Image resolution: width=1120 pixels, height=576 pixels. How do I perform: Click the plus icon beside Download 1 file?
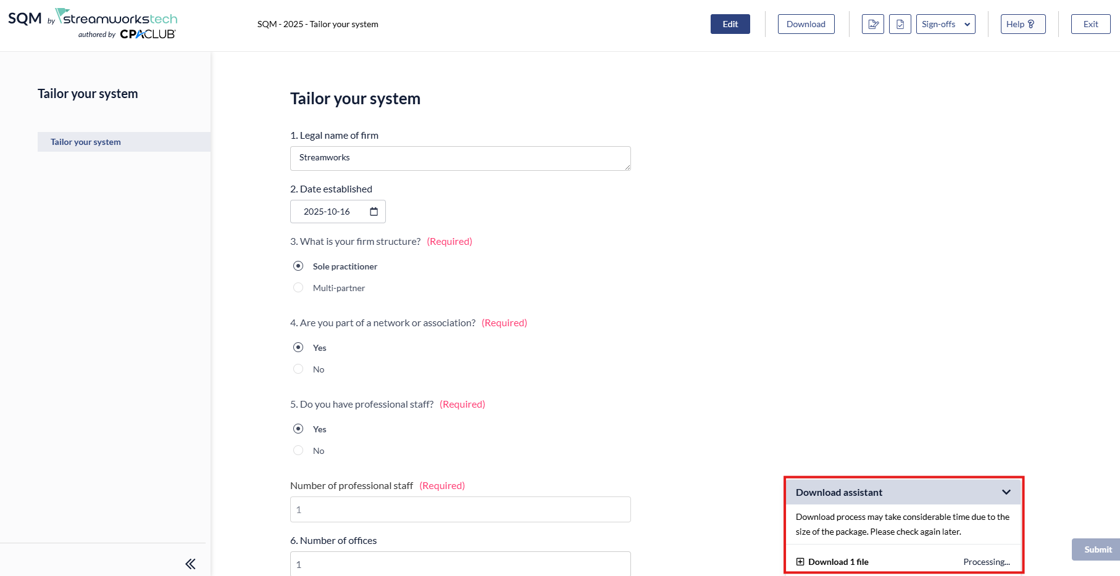(800, 562)
